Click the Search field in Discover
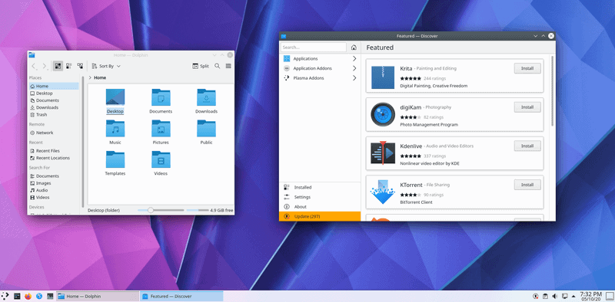The image size is (615, 302). pyautogui.click(x=314, y=48)
